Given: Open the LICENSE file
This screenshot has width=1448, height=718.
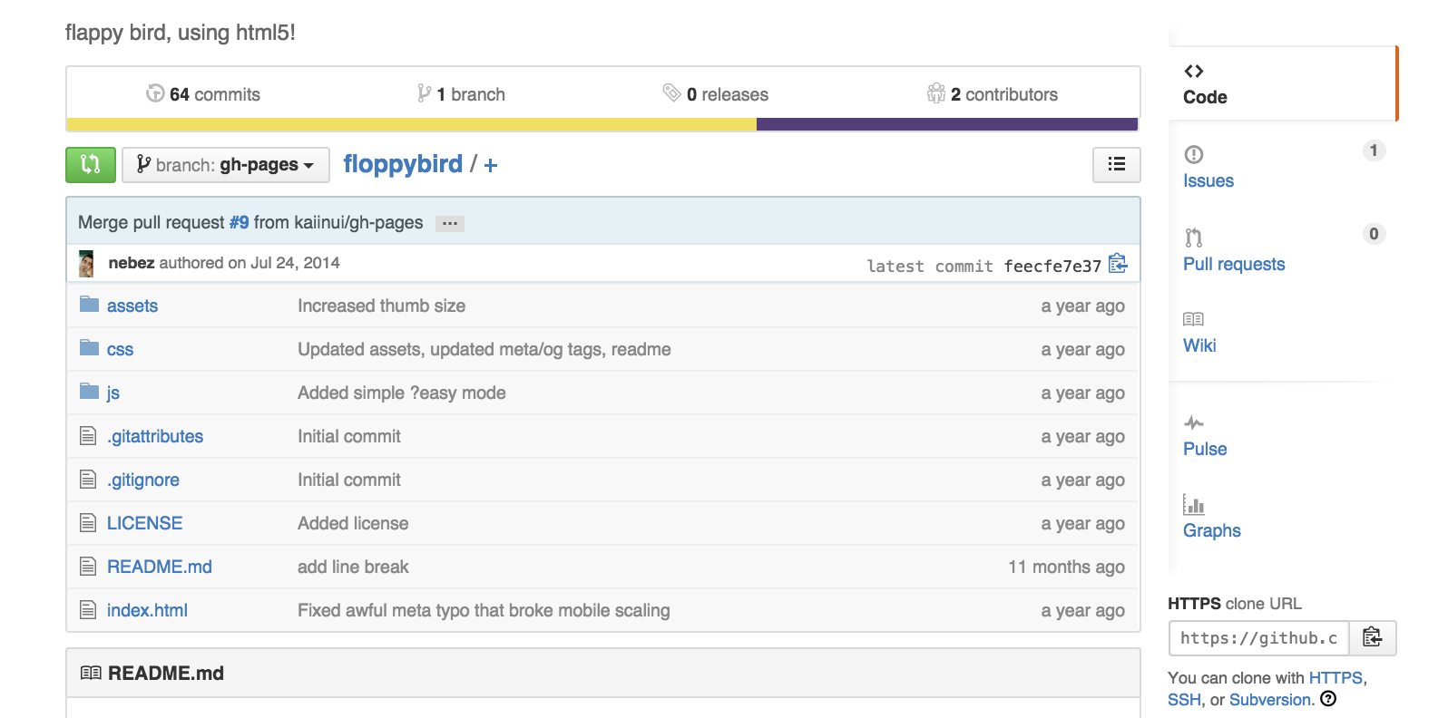Looking at the screenshot, I should (x=145, y=523).
